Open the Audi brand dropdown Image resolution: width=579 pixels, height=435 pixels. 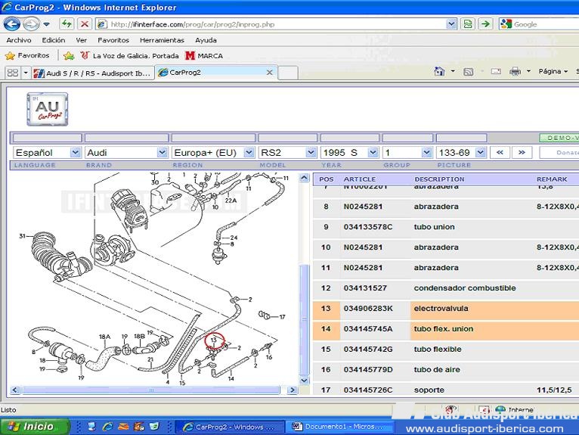[126, 152]
